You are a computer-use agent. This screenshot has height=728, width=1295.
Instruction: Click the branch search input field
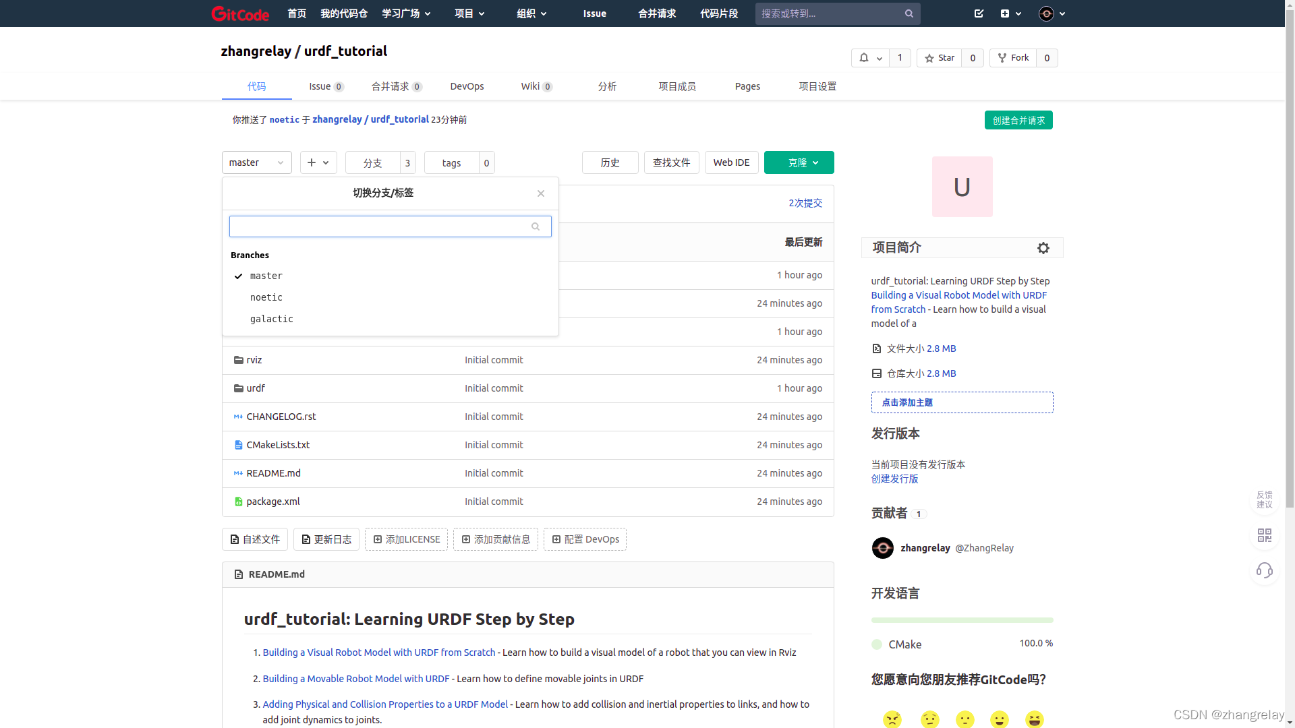381,226
